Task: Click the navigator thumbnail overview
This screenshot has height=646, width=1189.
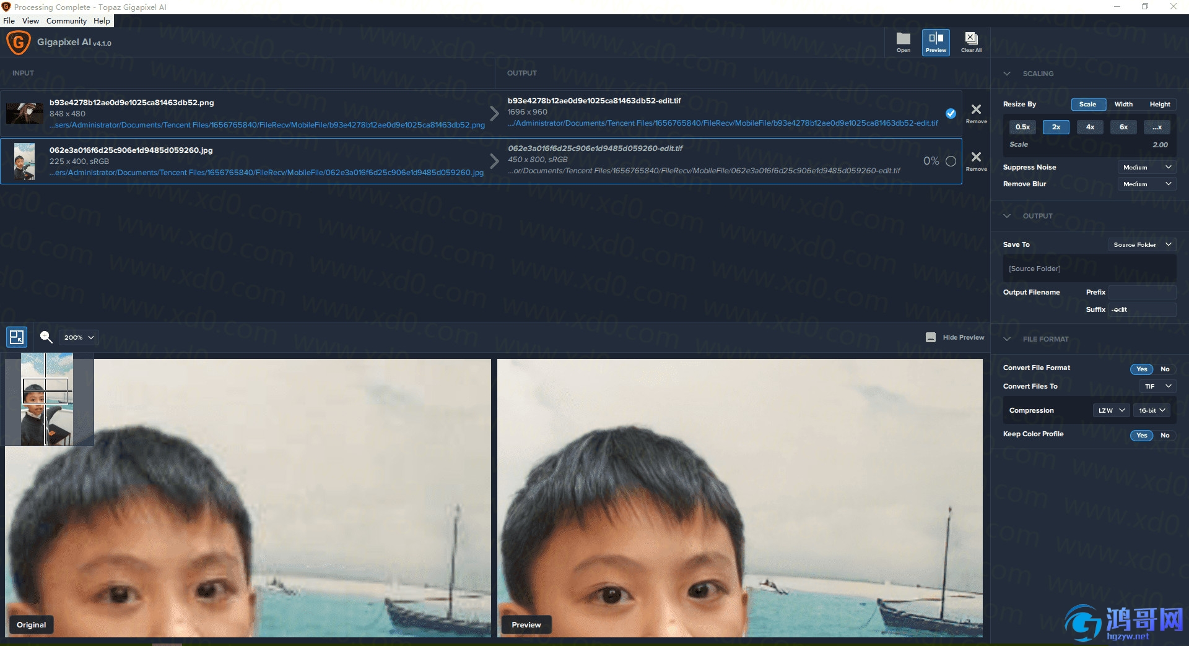Action: pyautogui.click(x=47, y=399)
